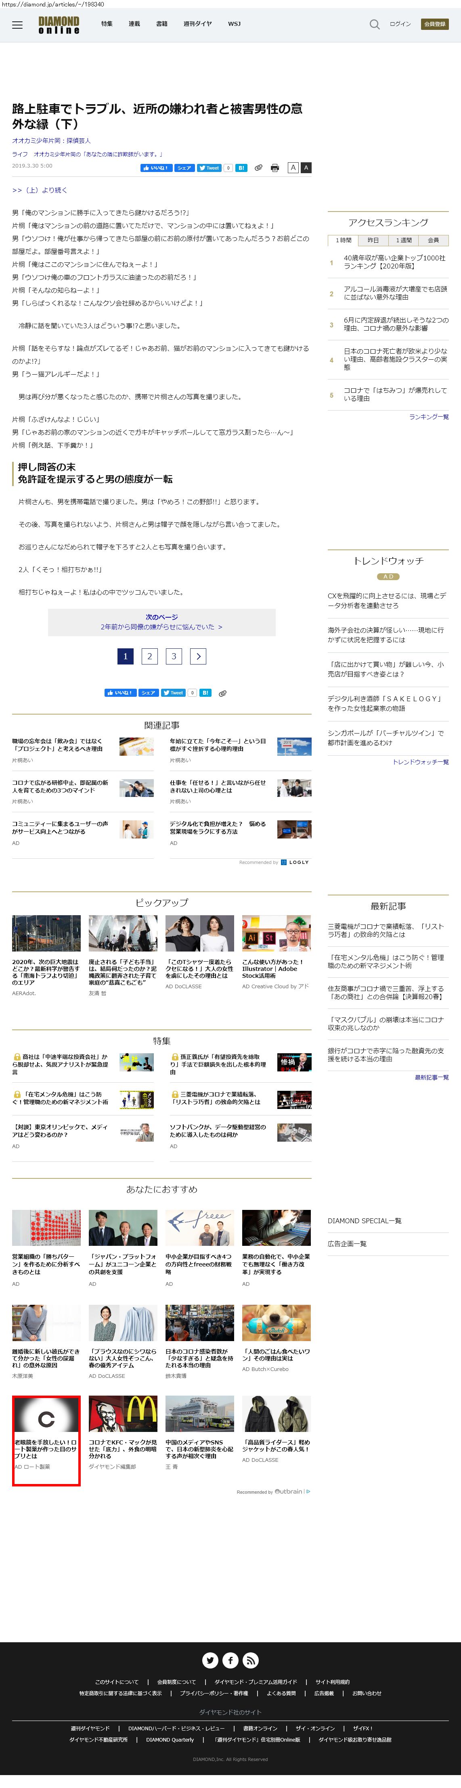Image resolution: width=461 pixels, height=1788 pixels.
Task: Open ranking item 40歳年収が高い企業トップ1000社
Action: [x=394, y=262]
